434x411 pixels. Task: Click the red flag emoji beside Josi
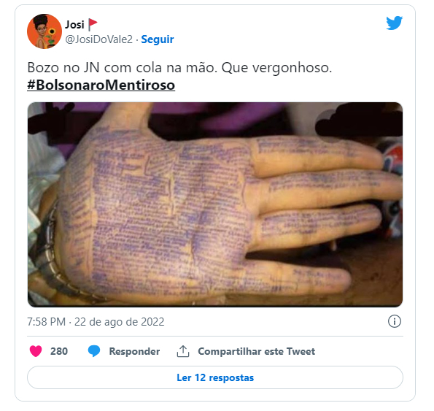pos(93,25)
